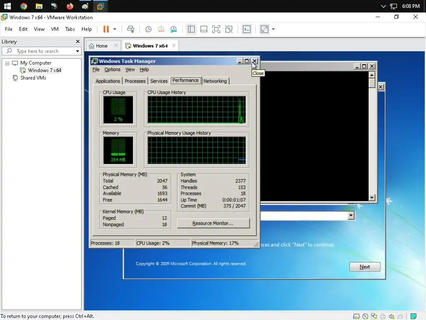Revert to snapshot using the orange clock icon

tap(161, 29)
